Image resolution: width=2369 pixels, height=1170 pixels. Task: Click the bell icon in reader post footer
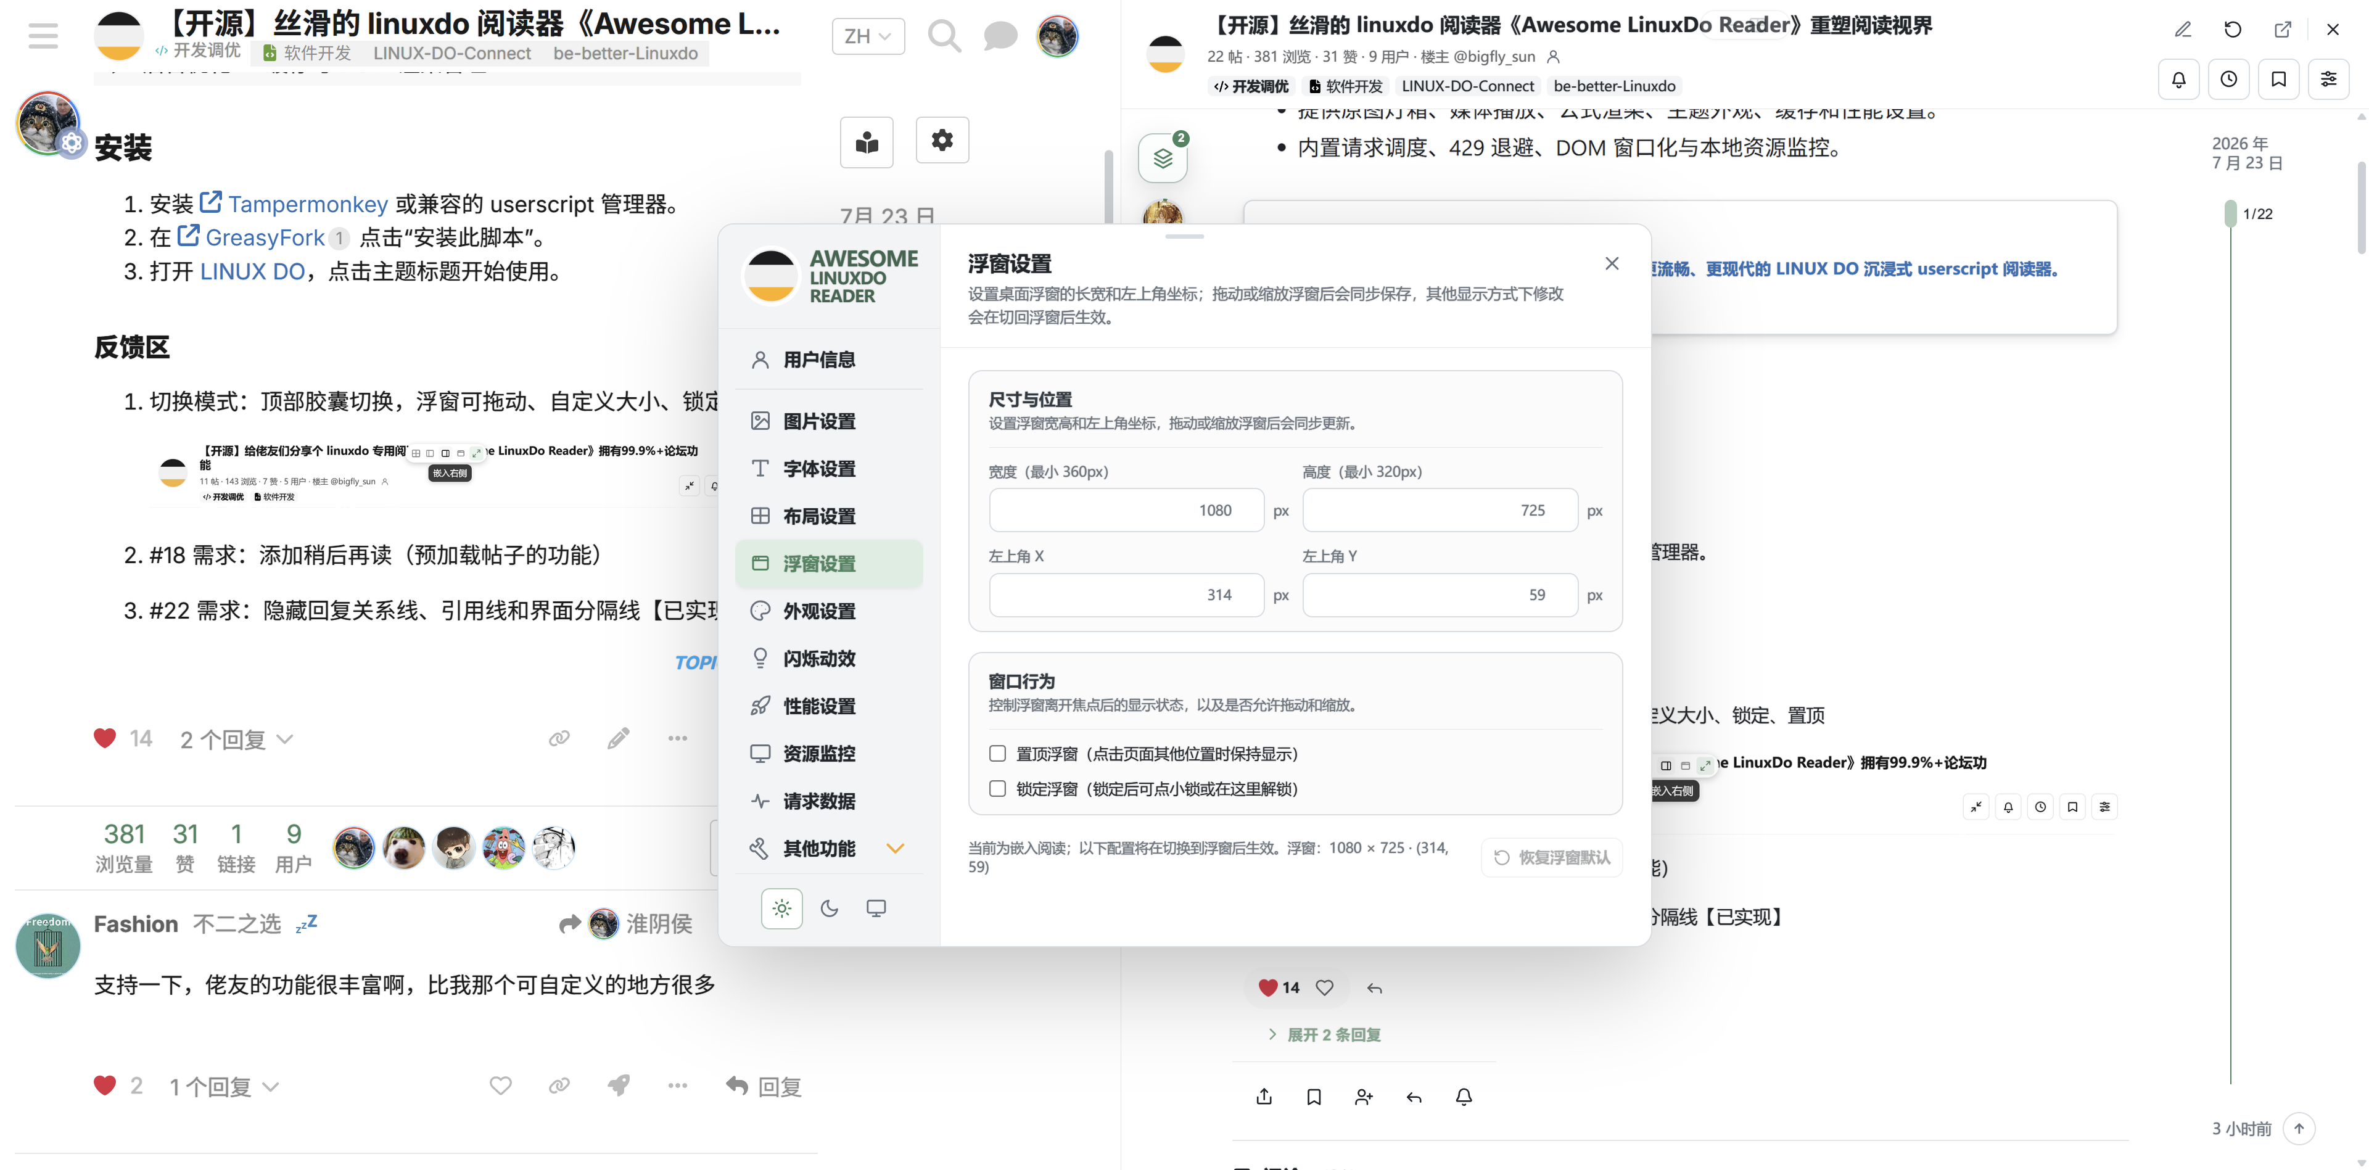coord(1464,1097)
